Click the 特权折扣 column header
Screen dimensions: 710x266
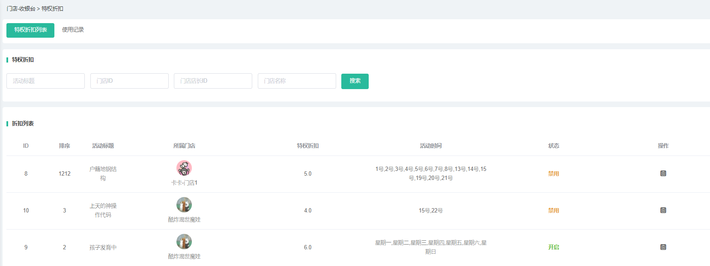pos(308,146)
